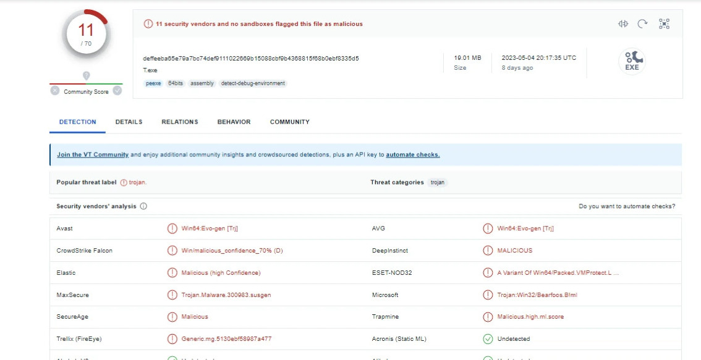The image size is (701, 360).
Task: Open the COMMUNITY tab
Action: tap(290, 122)
